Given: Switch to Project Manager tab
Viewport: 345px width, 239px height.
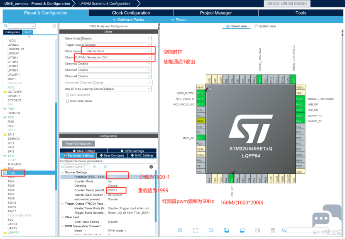Looking at the screenshot, I should [x=215, y=13].
